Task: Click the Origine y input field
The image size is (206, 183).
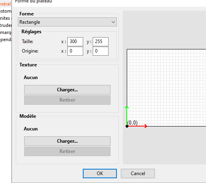Action: (101, 51)
